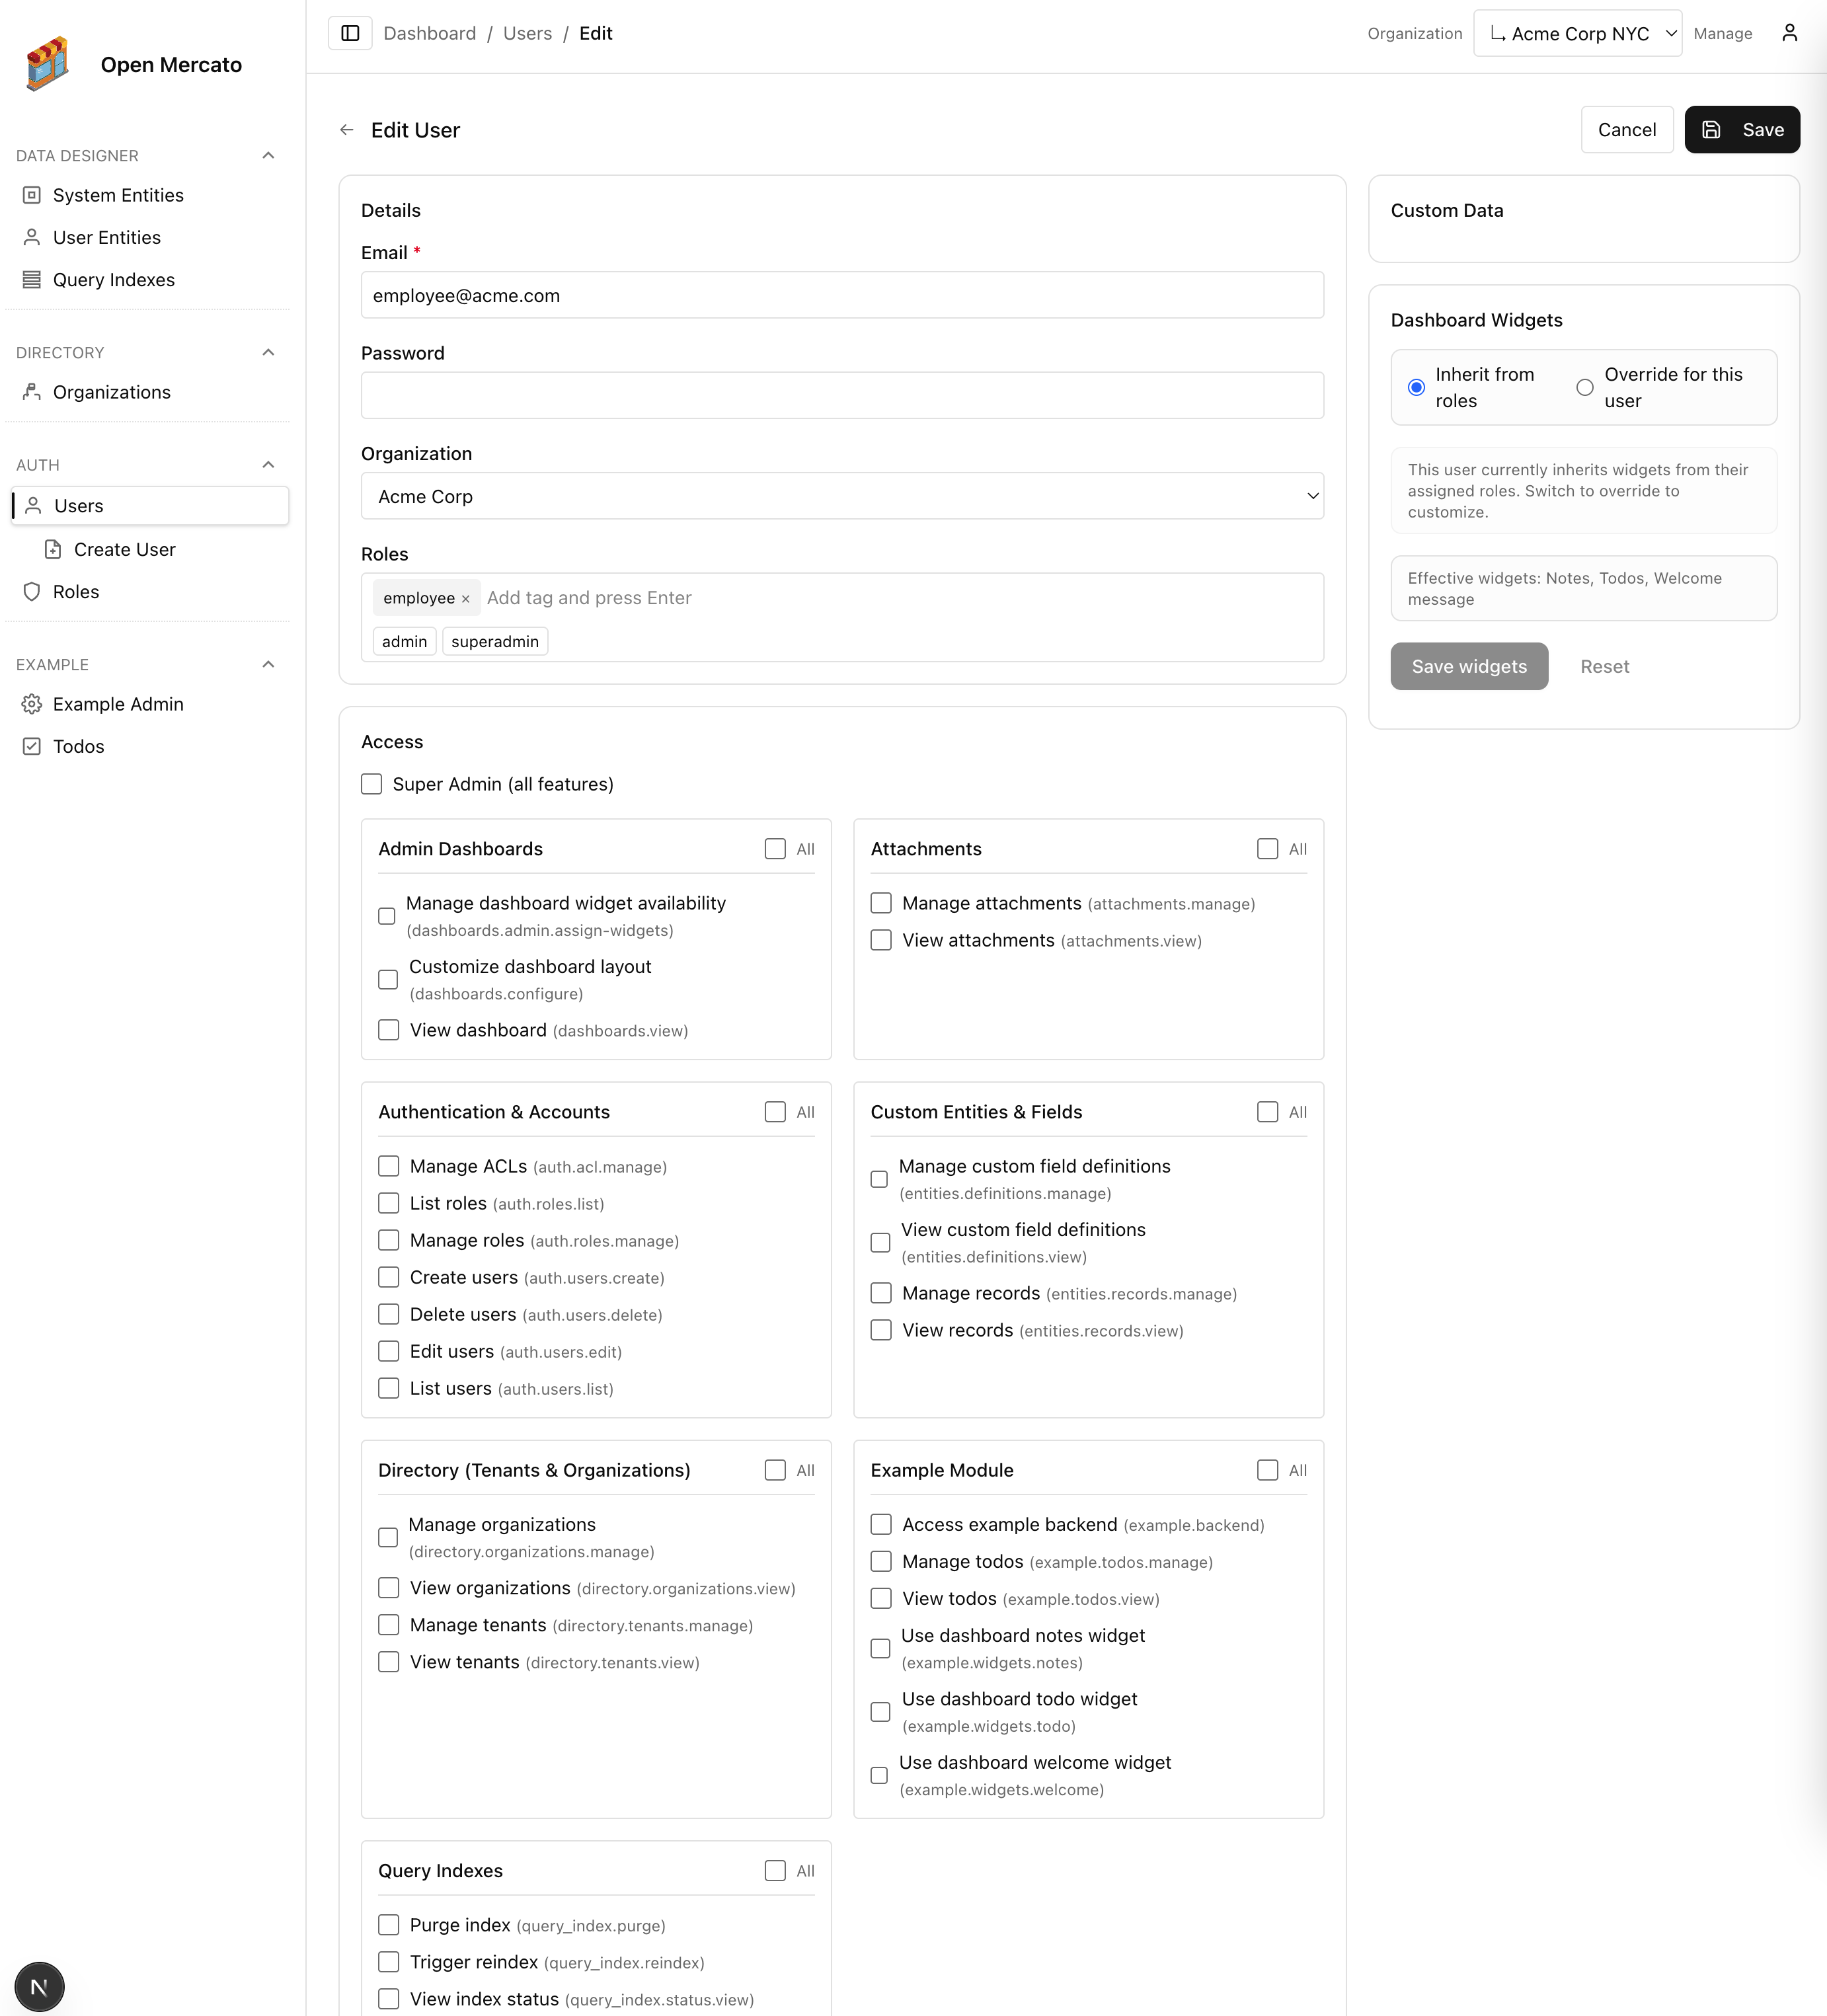
Task: Toggle the sidebar panel icon in breadcrumb bar
Action: tap(350, 33)
